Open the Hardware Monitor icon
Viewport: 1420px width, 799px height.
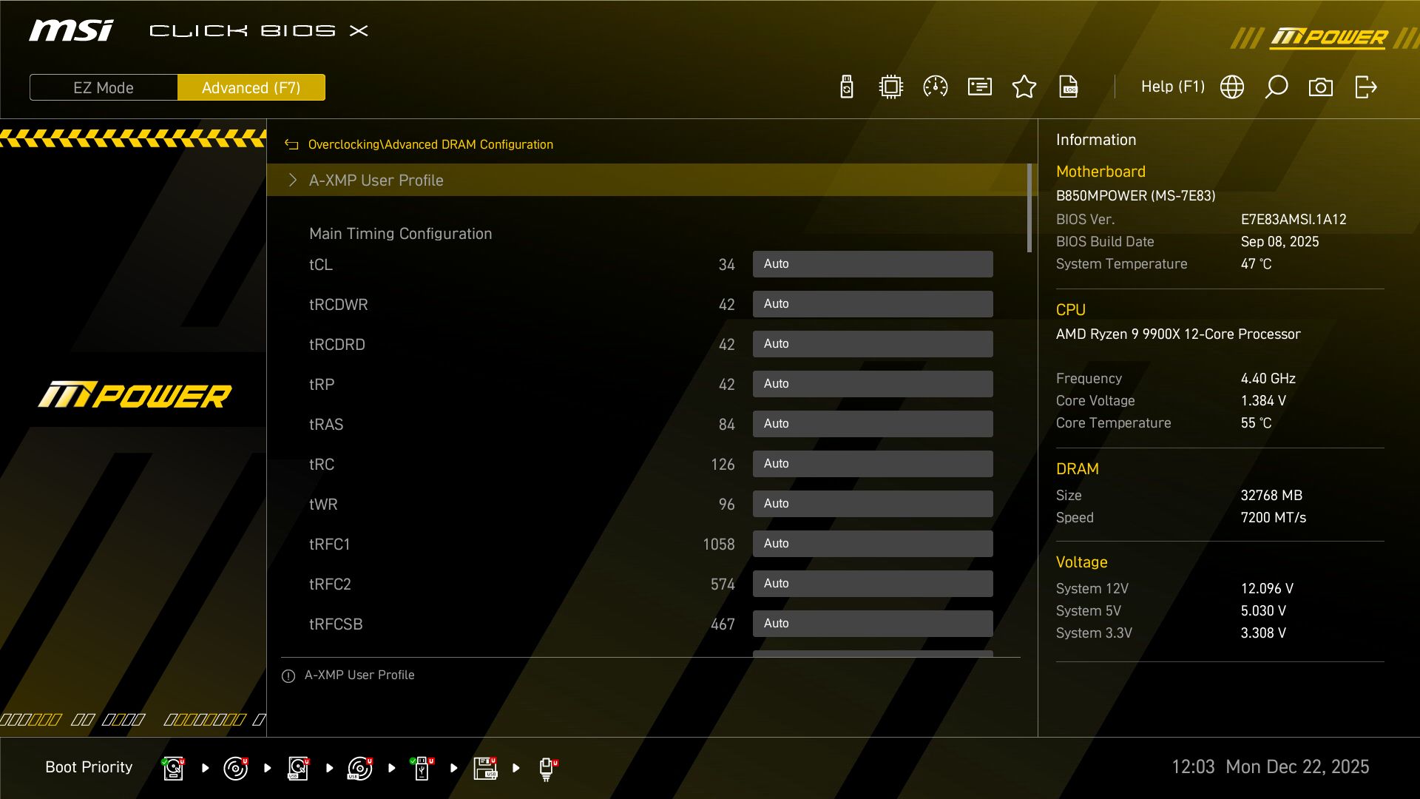pos(890,87)
